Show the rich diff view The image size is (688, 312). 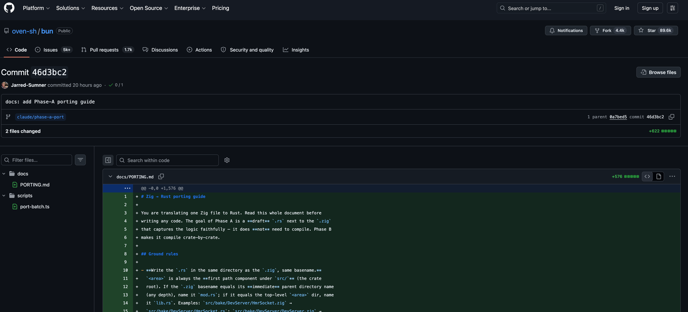click(658, 176)
